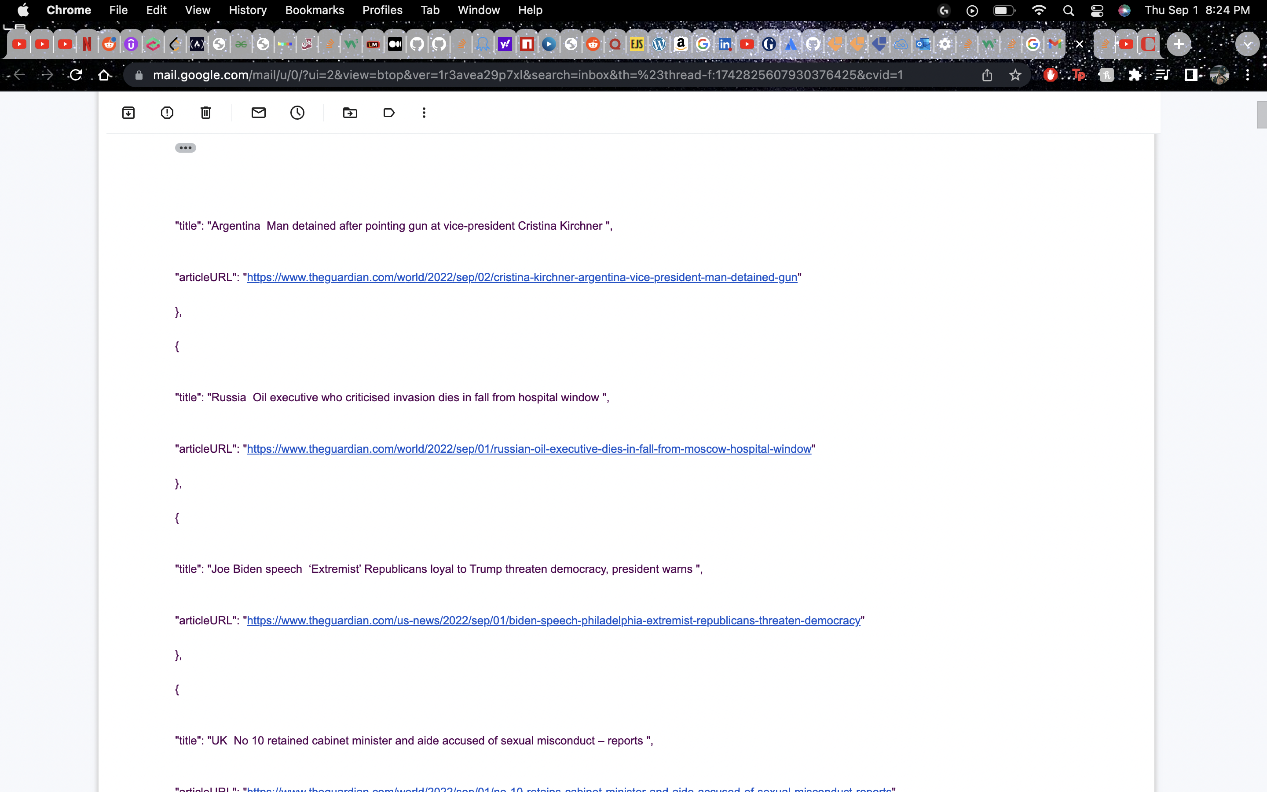Open the Chrome extensions puzzle icon
The height and width of the screenshot is (792, 1267).
1135,75
